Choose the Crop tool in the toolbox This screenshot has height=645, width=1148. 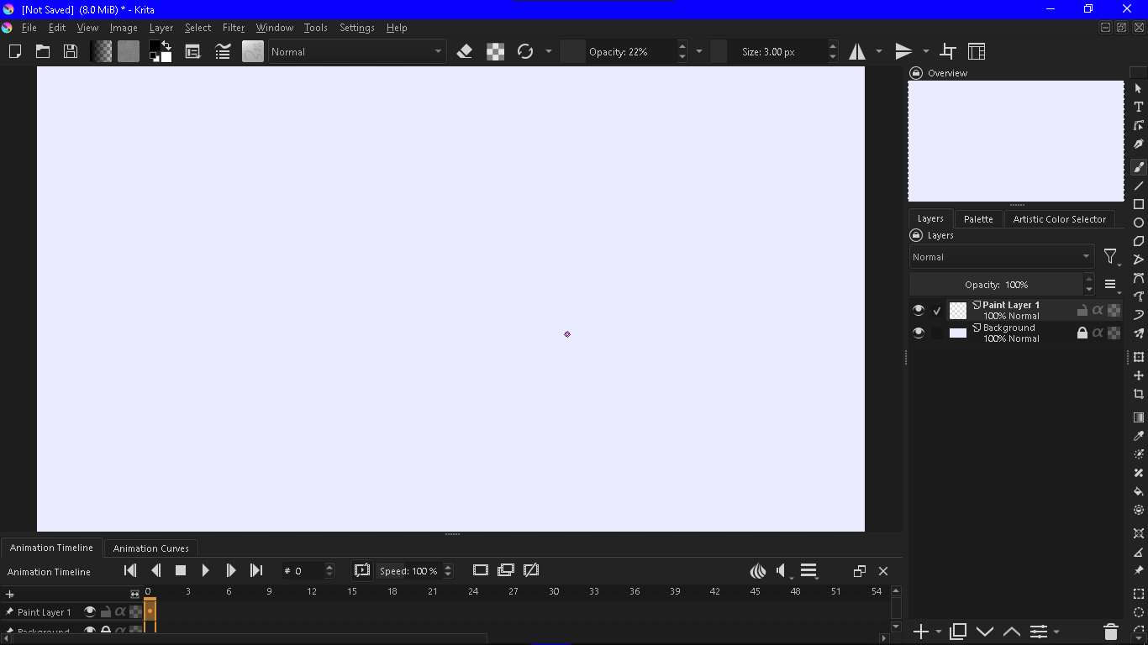tap(1139, 394)
